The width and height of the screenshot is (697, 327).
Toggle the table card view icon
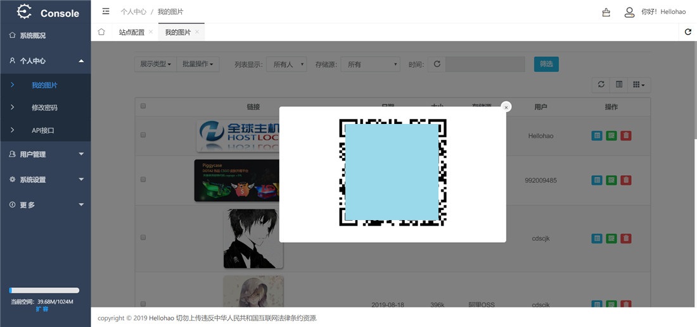click(619, 85)
